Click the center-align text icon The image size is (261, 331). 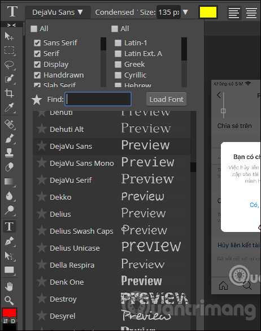pos(251,12)
